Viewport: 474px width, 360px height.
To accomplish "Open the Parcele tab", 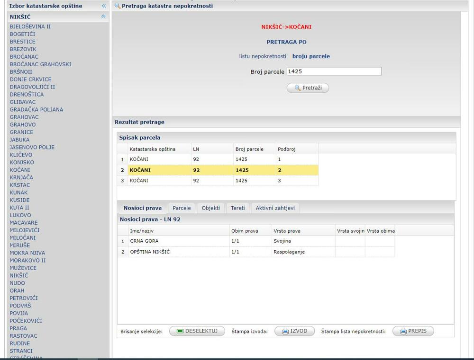I will [182, 208].
